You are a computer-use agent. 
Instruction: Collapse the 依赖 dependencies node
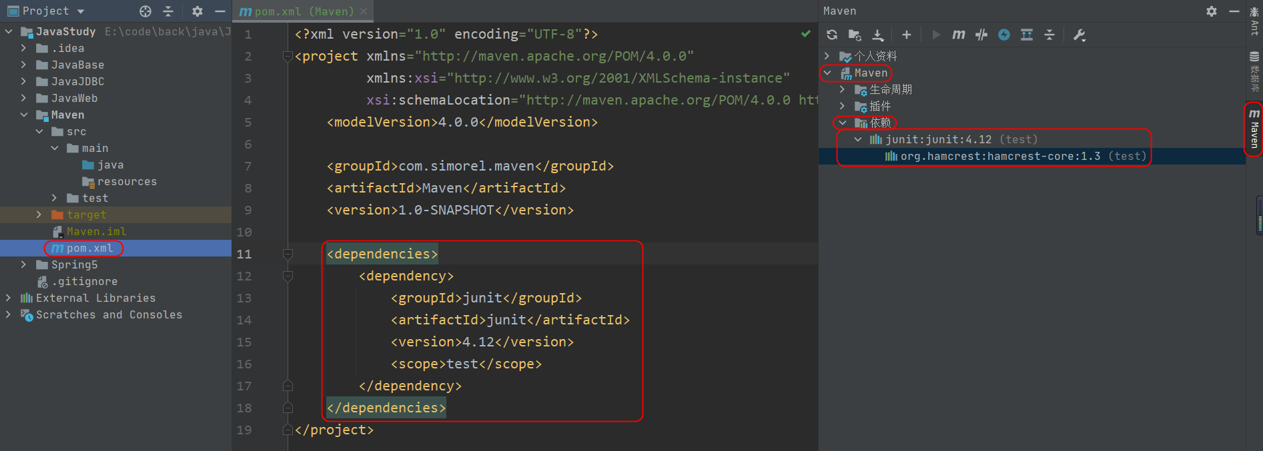[843, 123]
